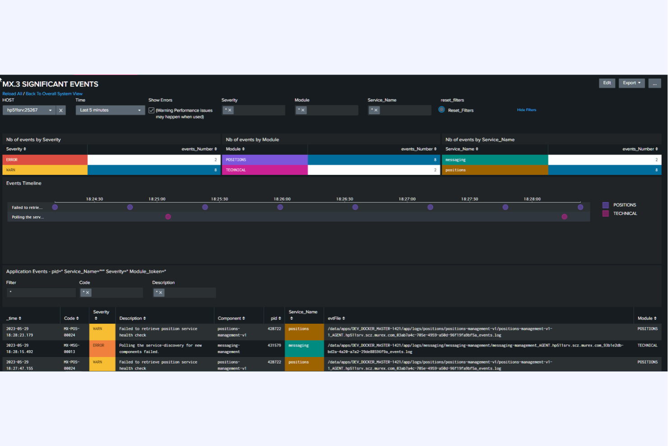Click the TECHNICAL event dot after 18:28:00

[565, 217]
